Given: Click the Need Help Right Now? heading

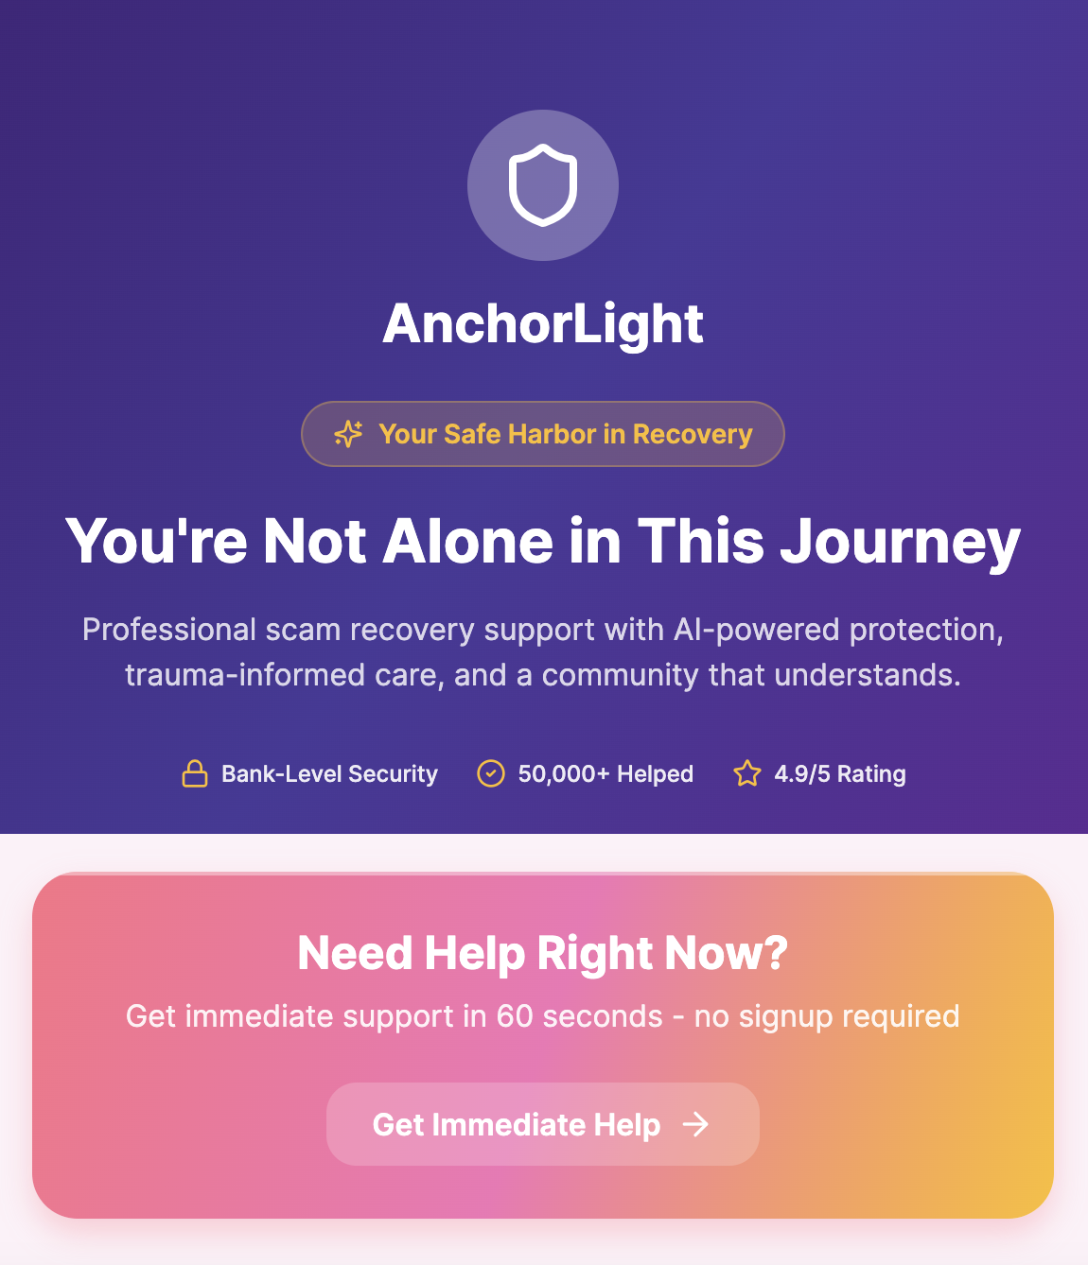Looking at the screenshot, I should (x=543, y=953).
